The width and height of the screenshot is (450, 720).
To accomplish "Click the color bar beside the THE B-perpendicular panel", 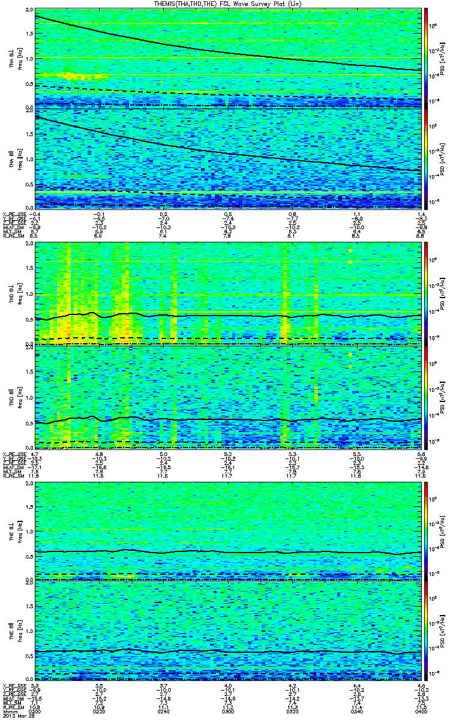I will (x=427, y=530).
